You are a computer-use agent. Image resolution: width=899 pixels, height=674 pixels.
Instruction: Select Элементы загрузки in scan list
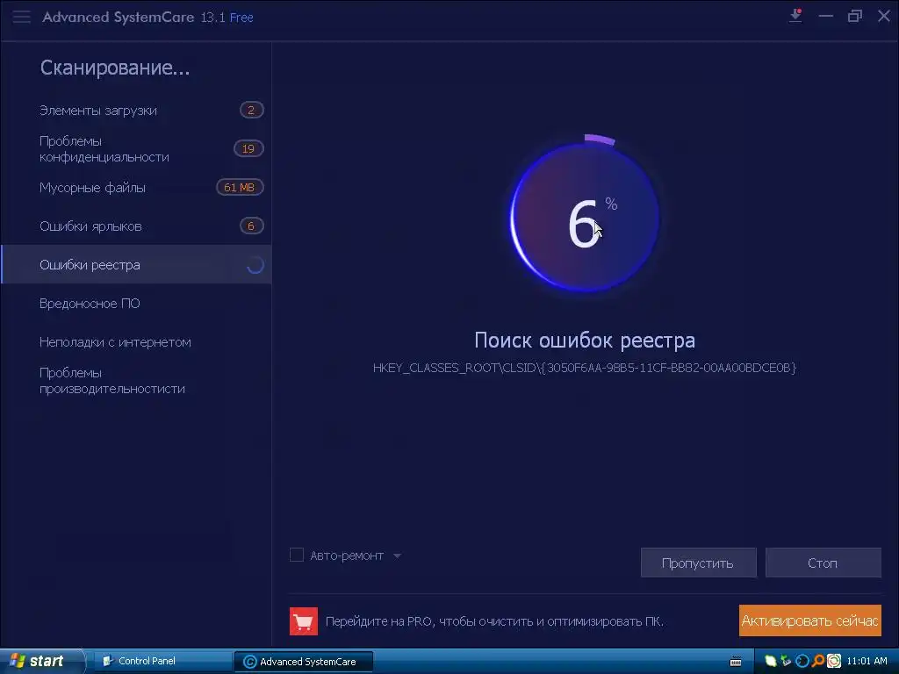point(136,110)
